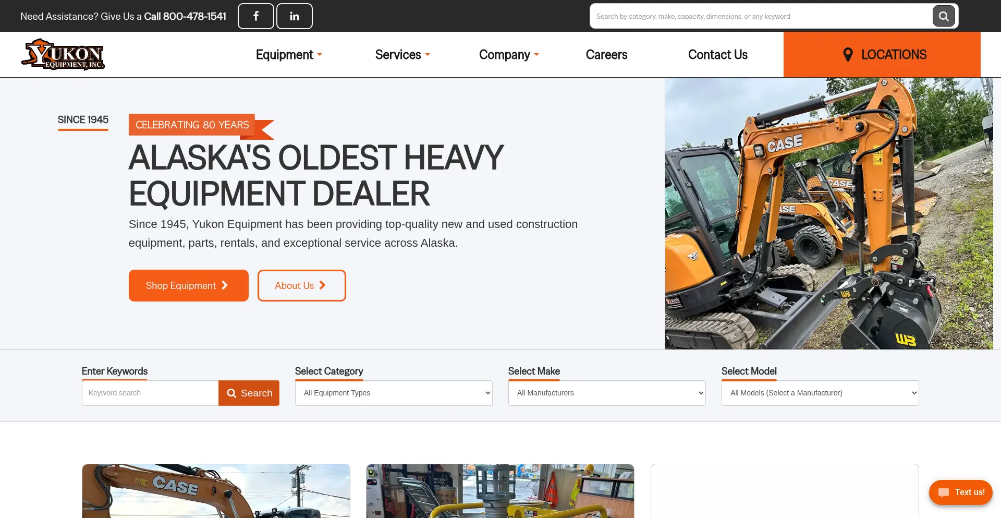1001x518 pixels.
Task: Click the Select Category label
Action: click(329, 371)
